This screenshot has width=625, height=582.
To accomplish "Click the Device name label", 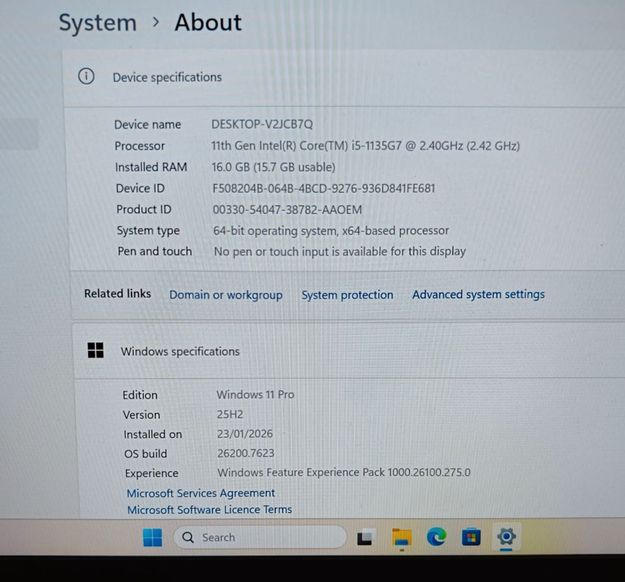I will pos(148,125).
